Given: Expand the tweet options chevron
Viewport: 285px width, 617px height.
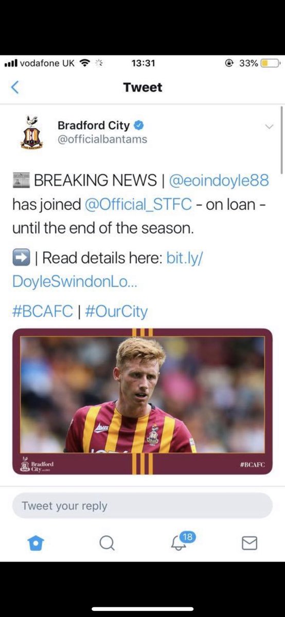Looking at the screenshot, I should (x=269, y=126).
